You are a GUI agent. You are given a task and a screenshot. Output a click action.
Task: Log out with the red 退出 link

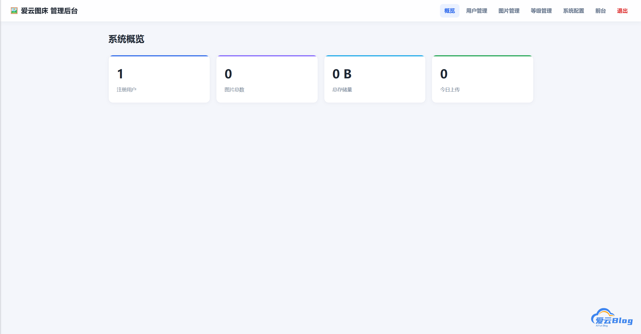(x=622, y=11)
